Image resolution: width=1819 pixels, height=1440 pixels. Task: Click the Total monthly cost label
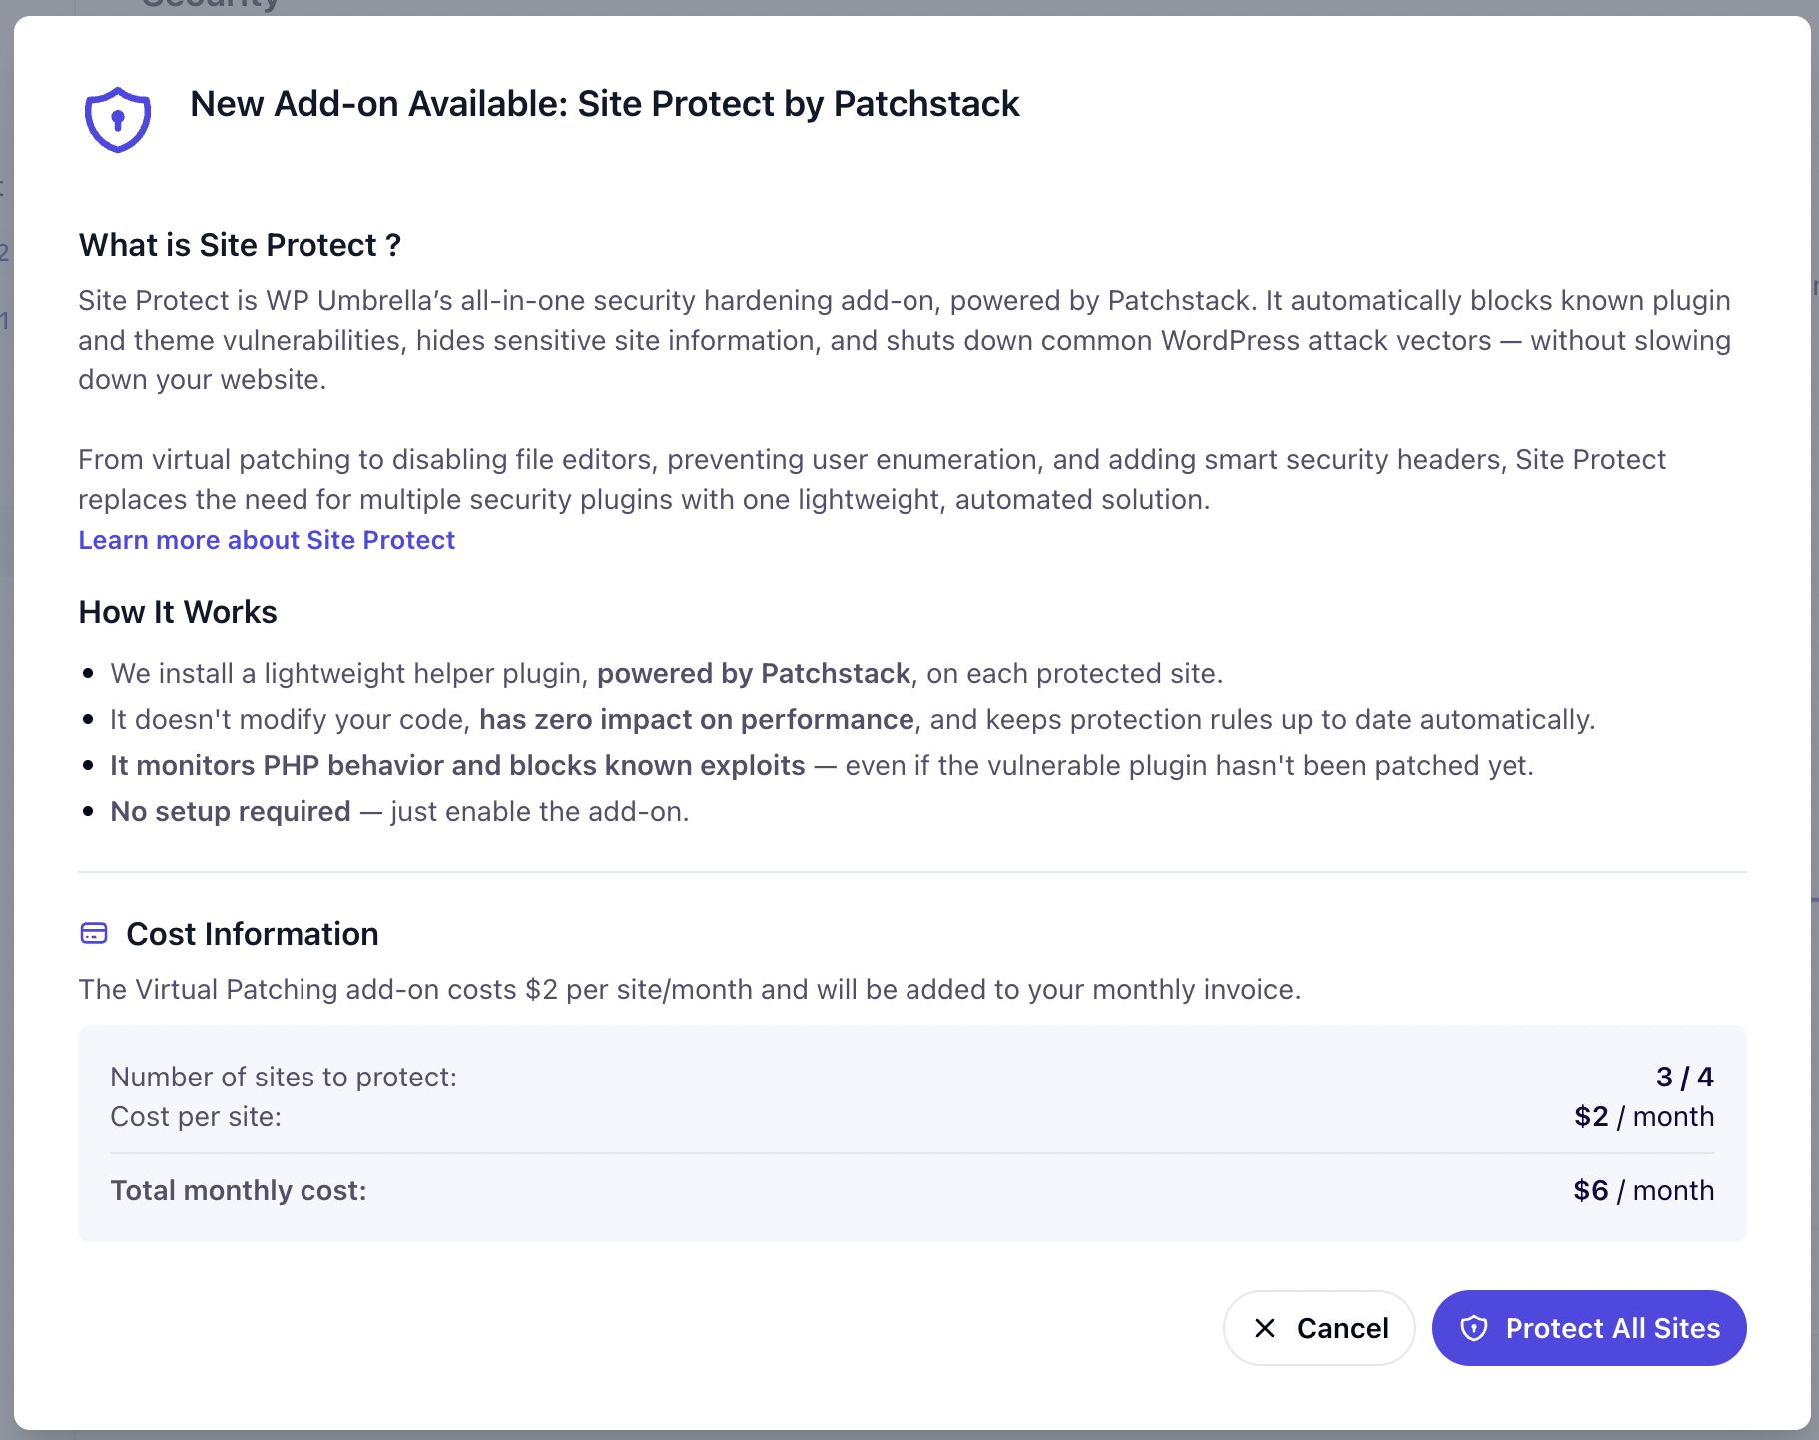tap(239, 1190)
